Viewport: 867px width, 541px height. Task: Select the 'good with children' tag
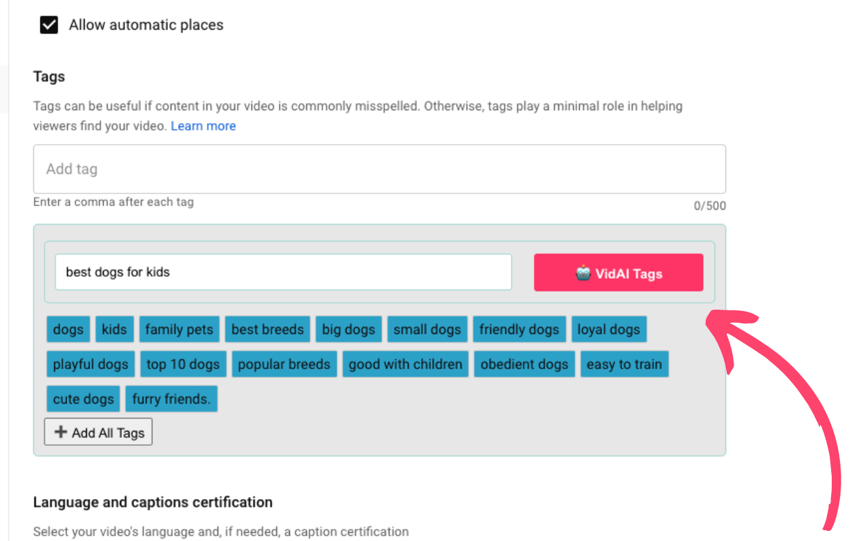click(405, 364)
